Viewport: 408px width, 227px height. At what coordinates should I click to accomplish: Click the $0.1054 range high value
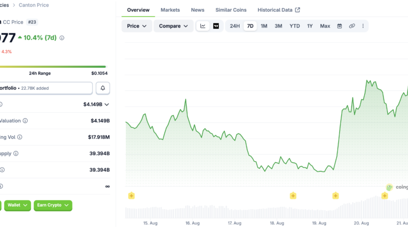(x=99, y=73)
